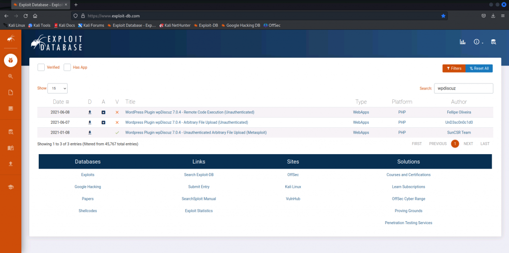Click the Reset All button
Screen dimensions: 509x253
click(479, 69)
